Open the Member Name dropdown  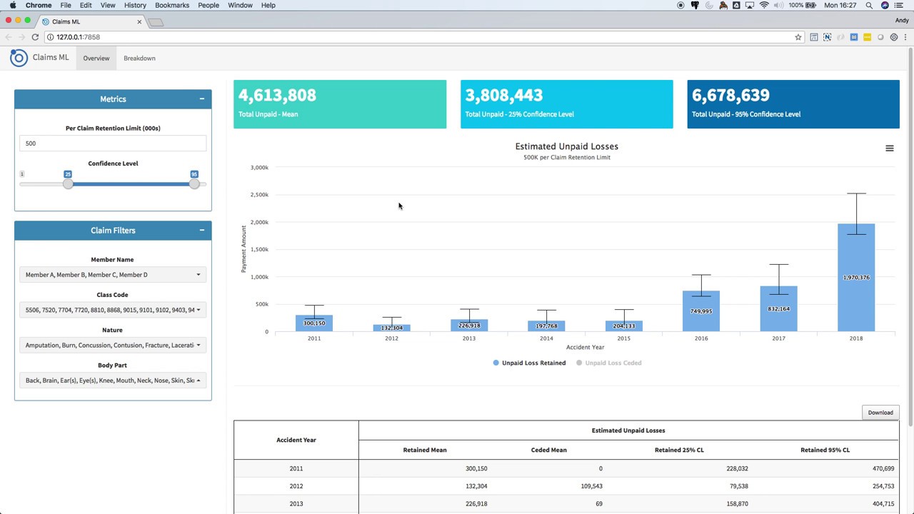(x=113, y=275)
